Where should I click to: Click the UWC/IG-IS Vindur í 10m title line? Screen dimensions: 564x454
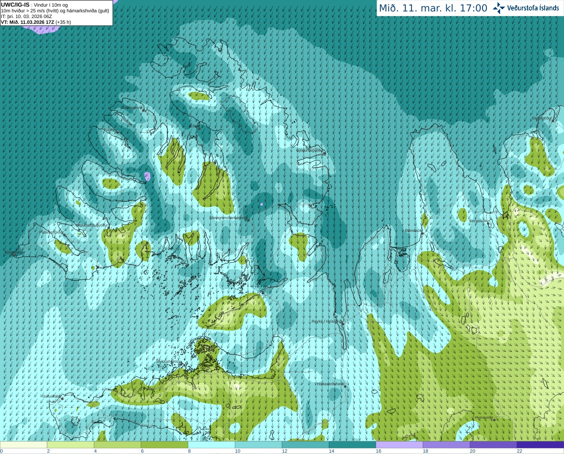[34, 5]
